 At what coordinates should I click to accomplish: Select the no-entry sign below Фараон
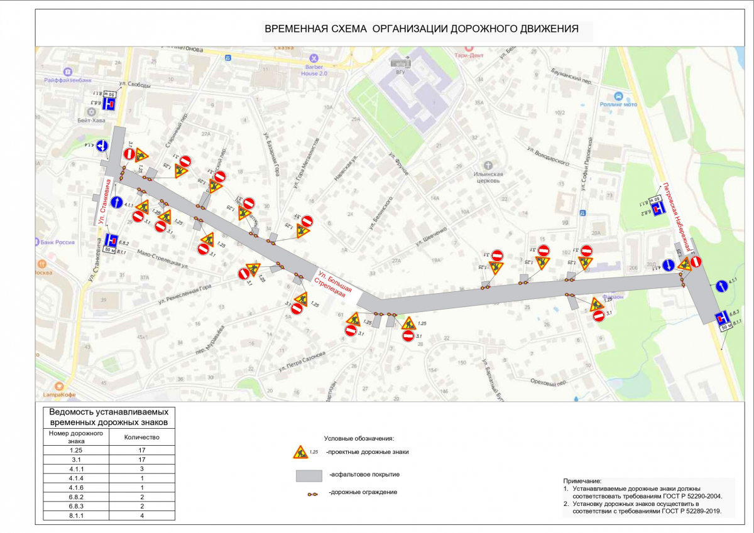pyautogui.click(x=599, y=317)
